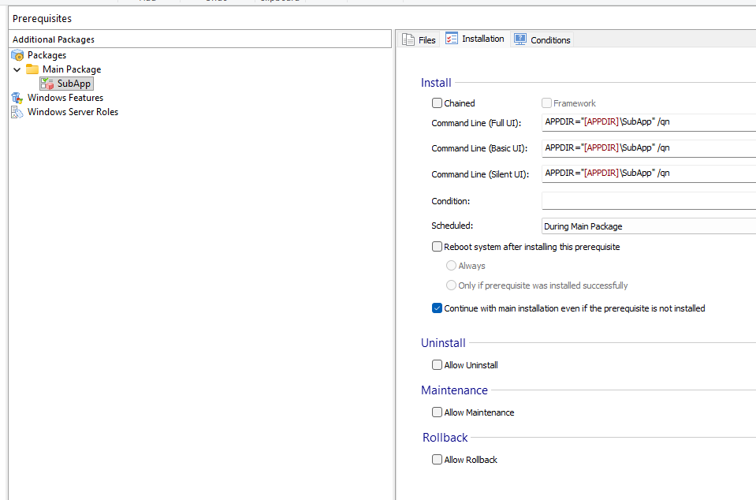Enable the Chained checkbox
Viewport: 756px width, 500px height.
tap(437, 103)
